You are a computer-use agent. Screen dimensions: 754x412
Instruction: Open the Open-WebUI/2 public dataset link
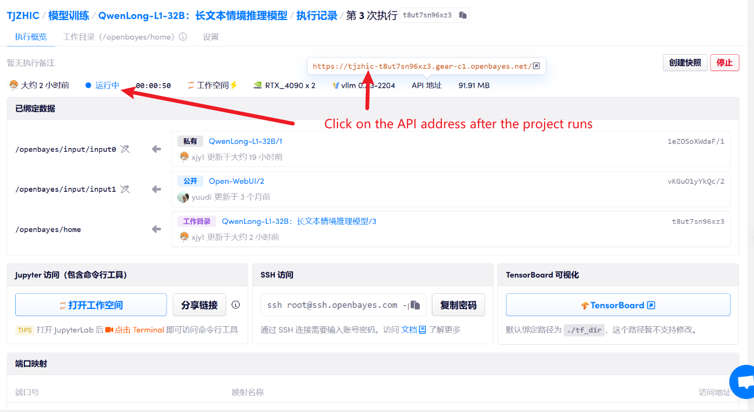237,182
